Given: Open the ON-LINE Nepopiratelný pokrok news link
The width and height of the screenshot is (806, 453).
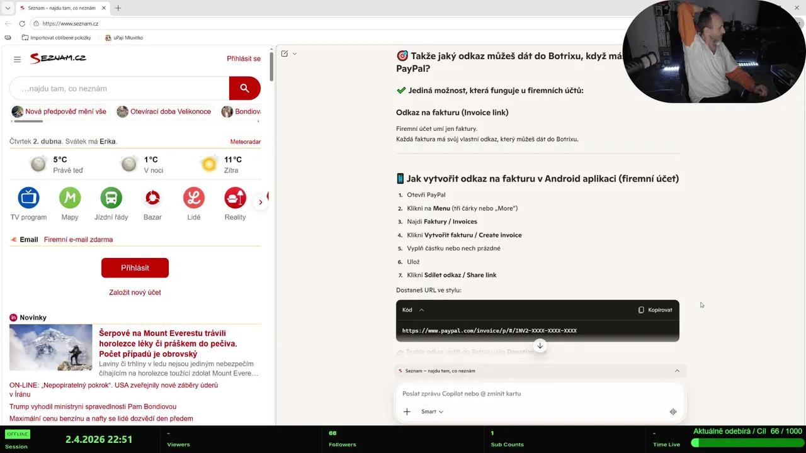Looking at the screenshot, I should click(x=114, y=389).
